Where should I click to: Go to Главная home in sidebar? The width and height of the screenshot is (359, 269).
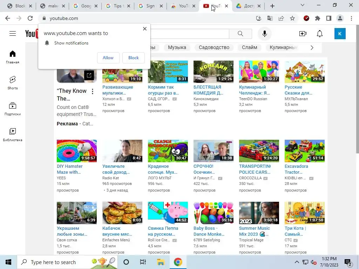[13, 57]
